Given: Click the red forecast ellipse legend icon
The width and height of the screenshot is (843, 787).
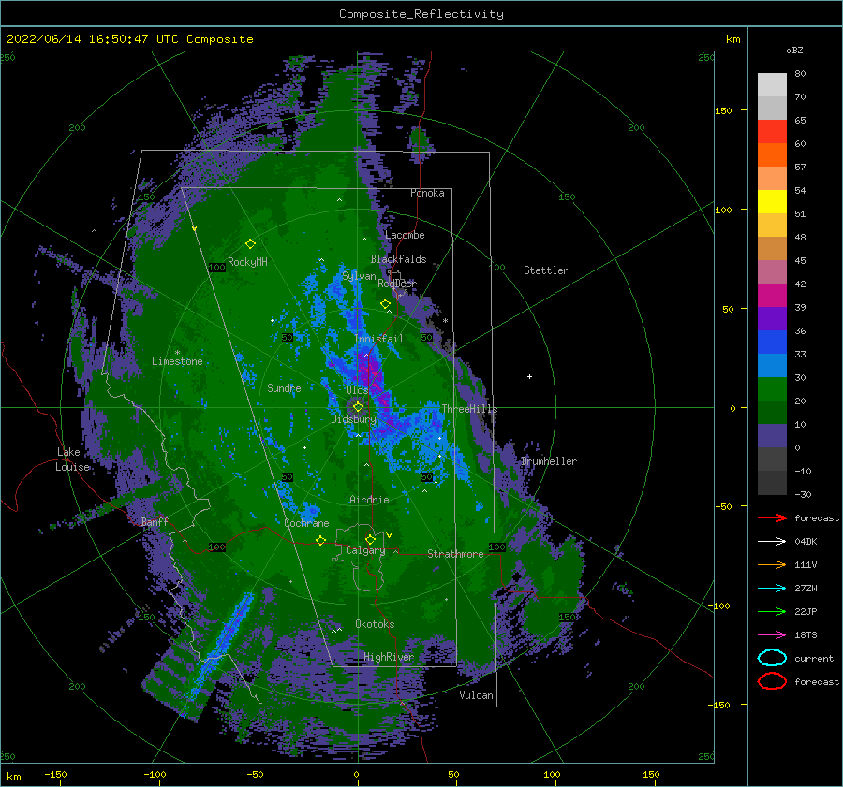Looking at the screenshot, I should coord(772,681).
